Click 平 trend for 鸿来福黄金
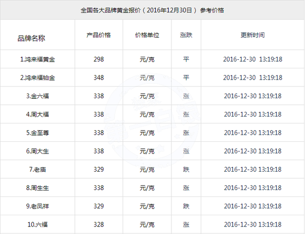Viewport: 305px width, 234px height. (x=186, y=59)
